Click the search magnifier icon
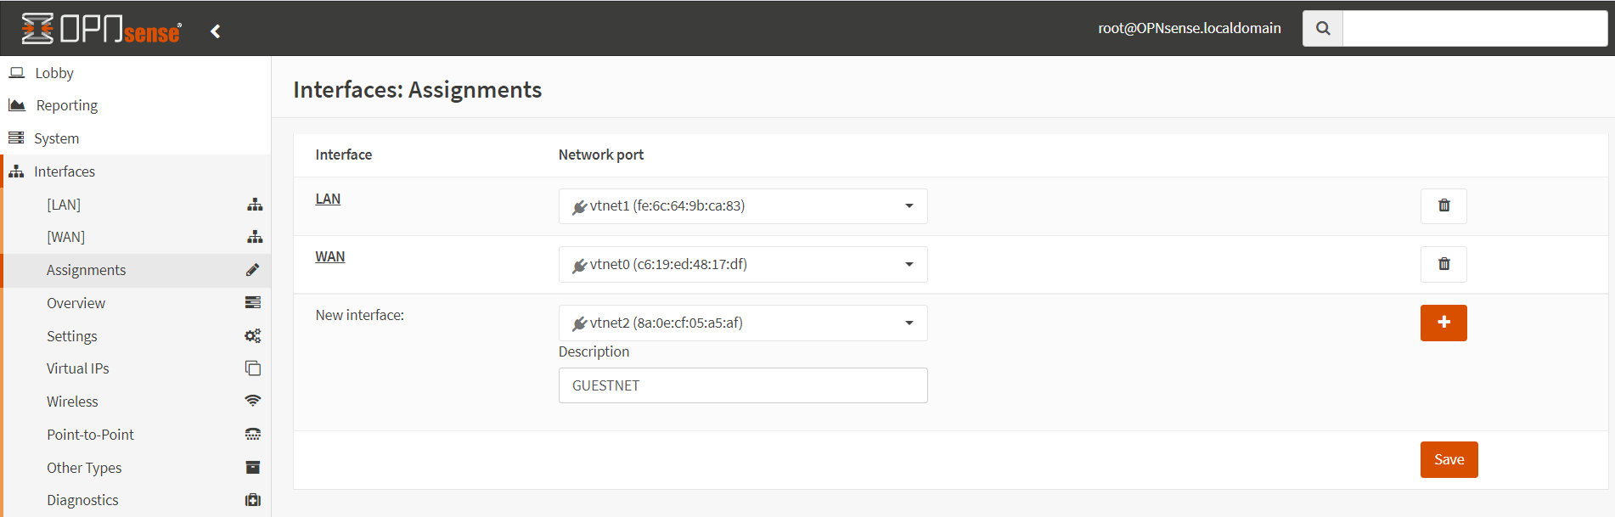This screenshot has height=517, width=1615. pyautogui.click(x=1322, y=28)
